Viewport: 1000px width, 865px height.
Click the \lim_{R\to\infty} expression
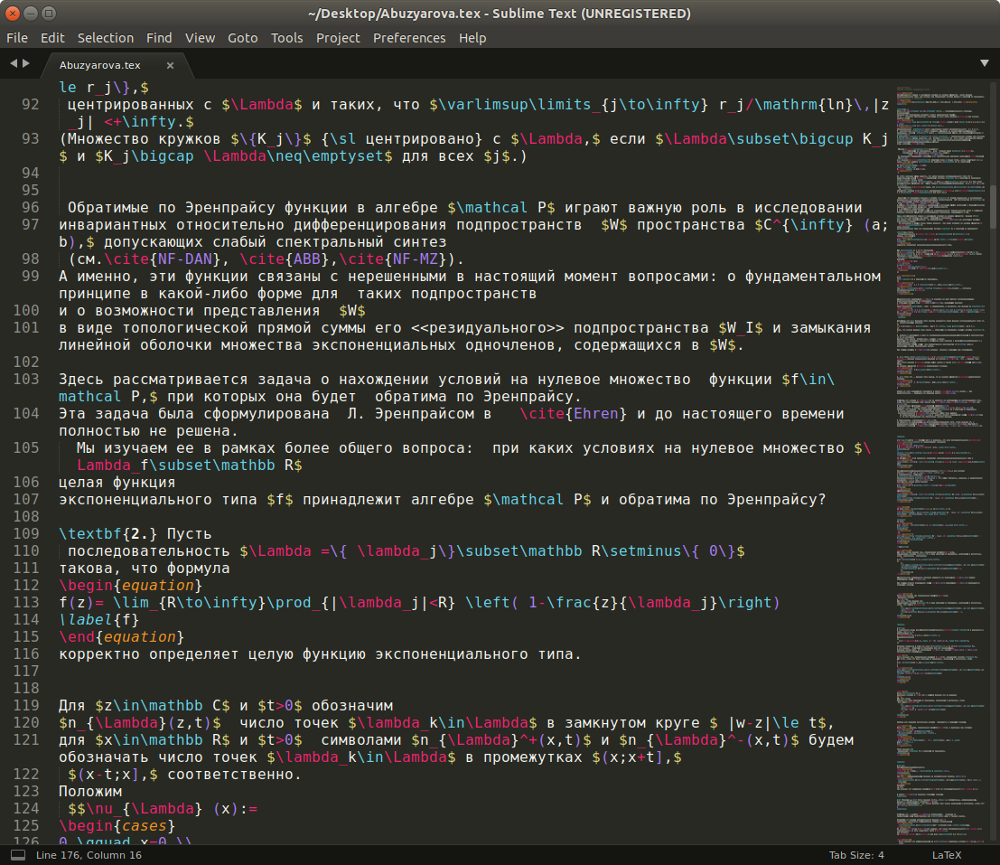190,602
